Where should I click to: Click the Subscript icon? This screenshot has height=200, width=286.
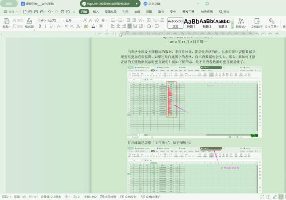click(x=72, y=26)
